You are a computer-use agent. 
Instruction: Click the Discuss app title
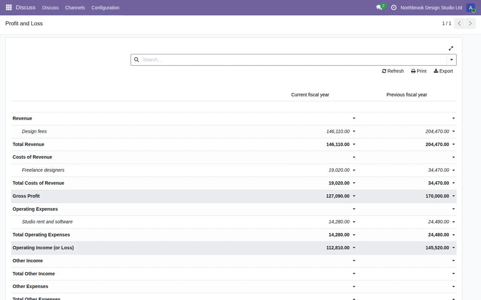click(x=26, y=8)
